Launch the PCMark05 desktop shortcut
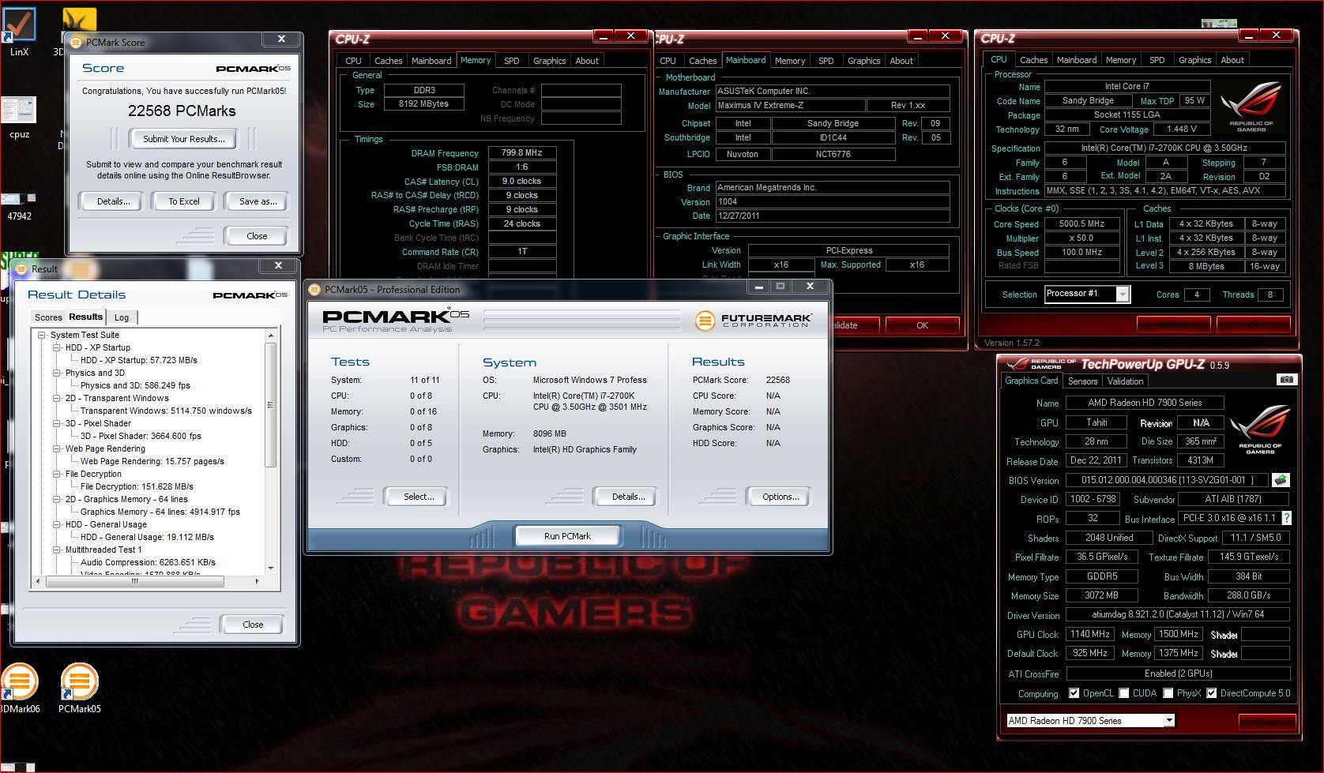 point(79,689)
